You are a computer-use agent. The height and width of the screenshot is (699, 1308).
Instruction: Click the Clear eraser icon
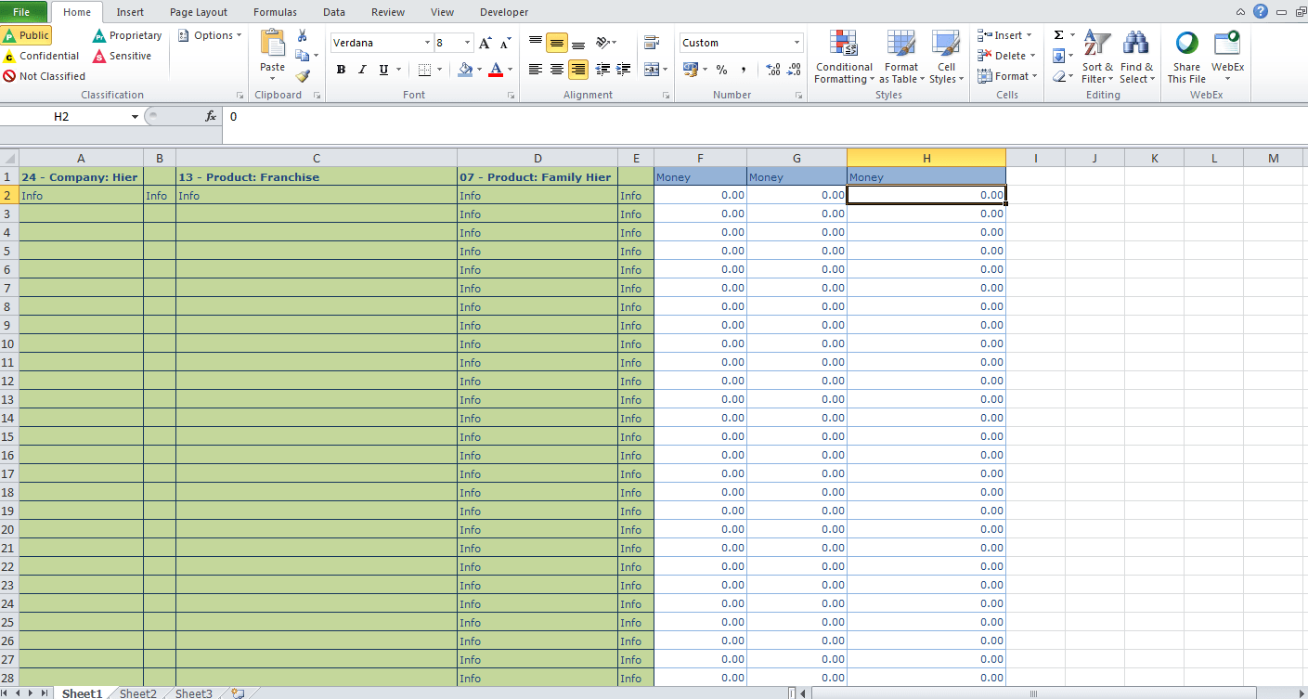(x=1058, y=76)
